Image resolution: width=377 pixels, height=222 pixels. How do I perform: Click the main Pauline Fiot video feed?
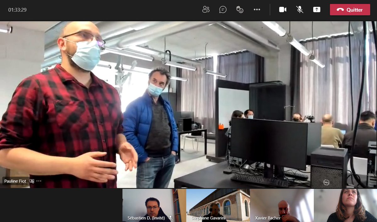(x=188, y=105)
